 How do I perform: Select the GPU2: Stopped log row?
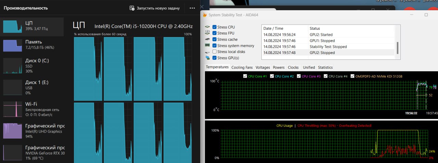(x=328, y=53)
